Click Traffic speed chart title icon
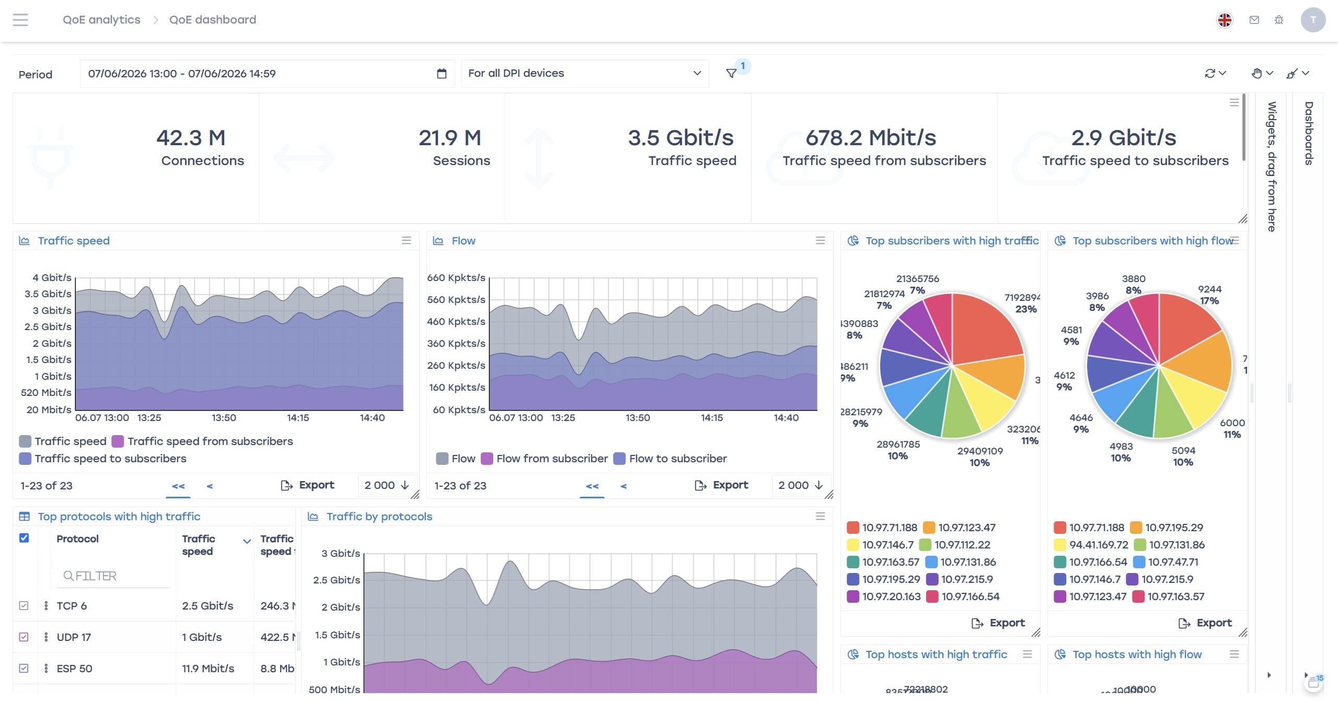1338x702 pixels. point(24,240)
